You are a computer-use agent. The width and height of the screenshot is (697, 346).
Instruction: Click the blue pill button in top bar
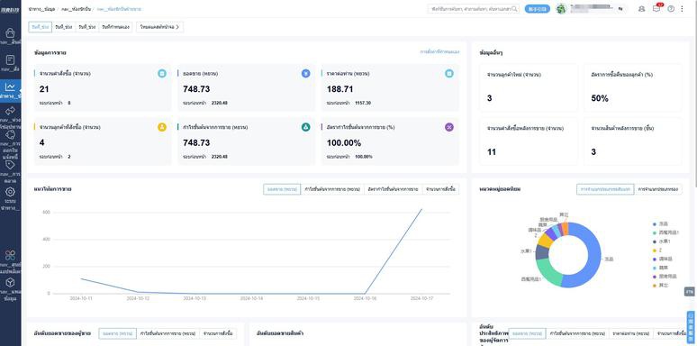coord(537,9)
